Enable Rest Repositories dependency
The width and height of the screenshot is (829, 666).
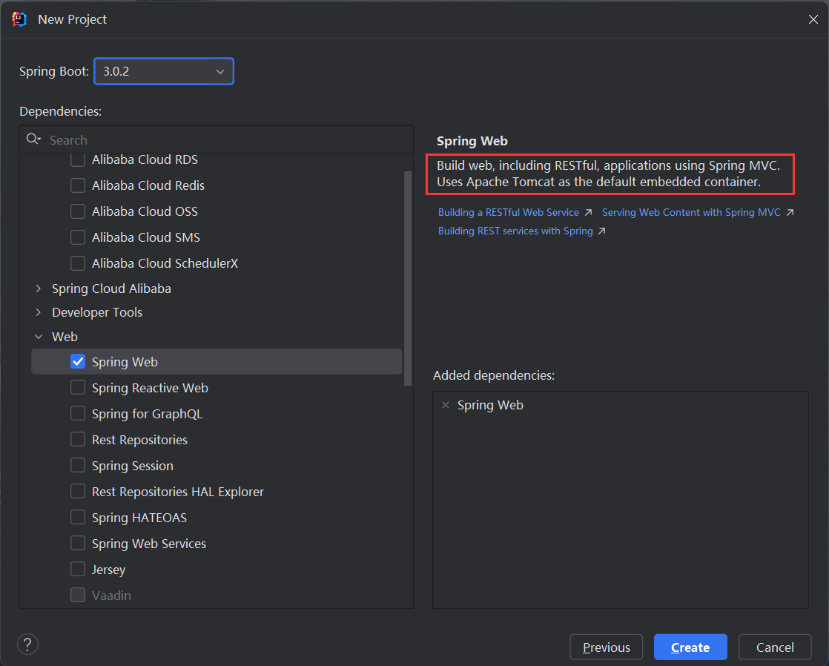(x=78, y=439)
